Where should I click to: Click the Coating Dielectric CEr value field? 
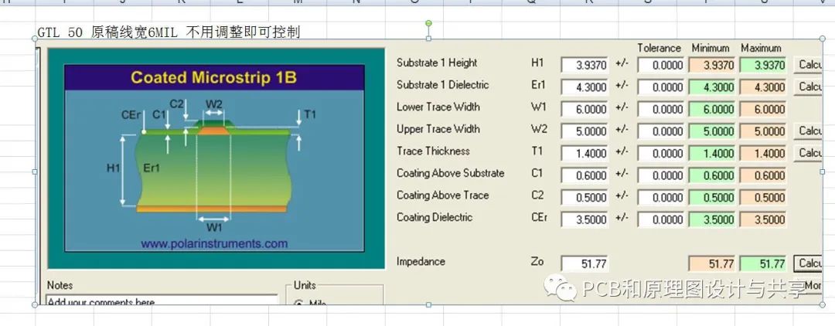coord(584,219)
